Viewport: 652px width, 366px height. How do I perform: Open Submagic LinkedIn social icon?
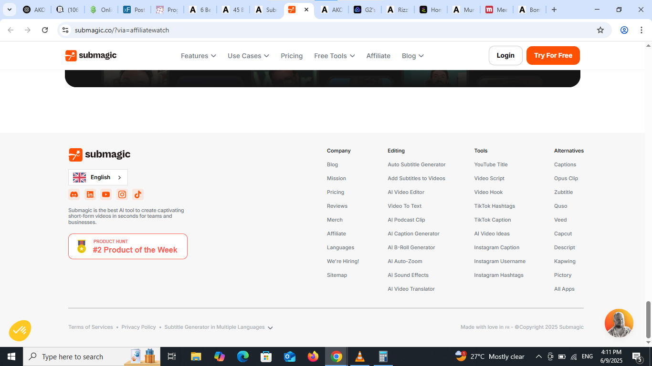pos(90,194)
